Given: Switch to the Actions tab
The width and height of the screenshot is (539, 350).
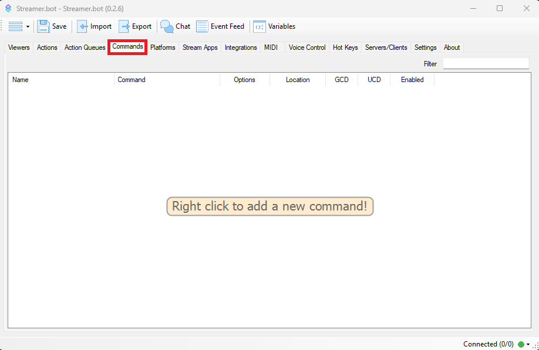Looking at the screenshot, I should pos(47,47).
